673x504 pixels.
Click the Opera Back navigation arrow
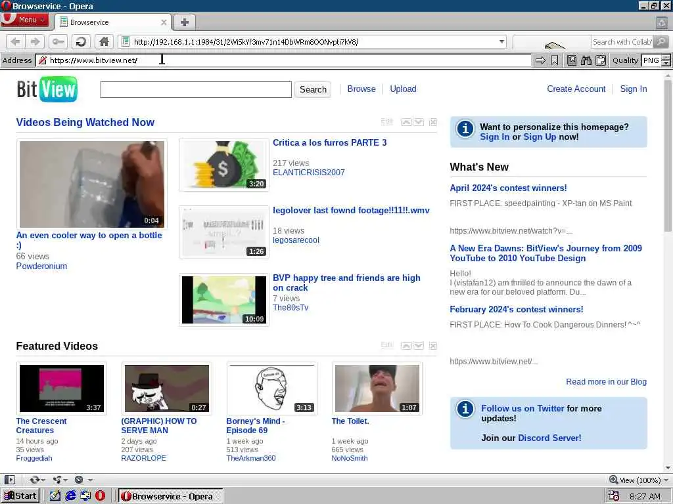16,41
